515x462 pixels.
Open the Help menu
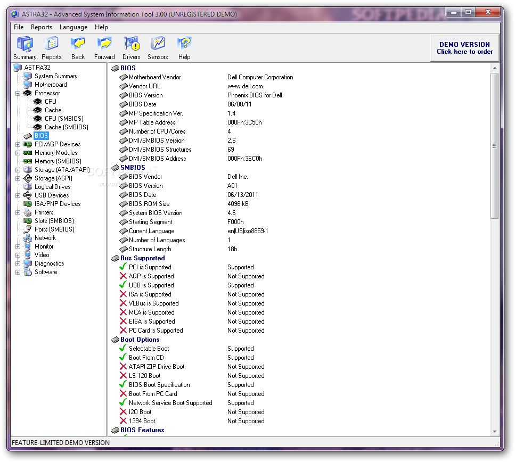[x=101, y=27]
